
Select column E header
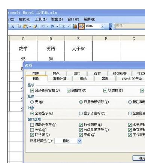[78, 39]
